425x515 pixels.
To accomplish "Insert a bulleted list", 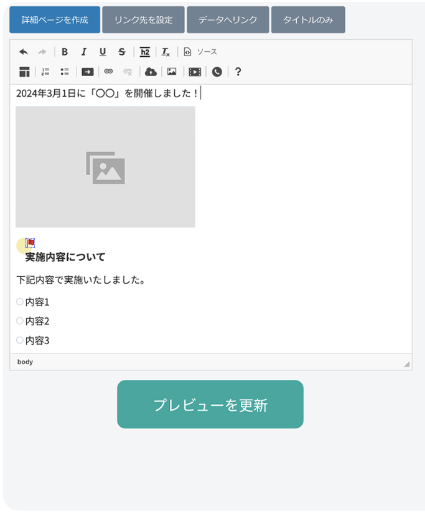I will click(x=65, y=72).
